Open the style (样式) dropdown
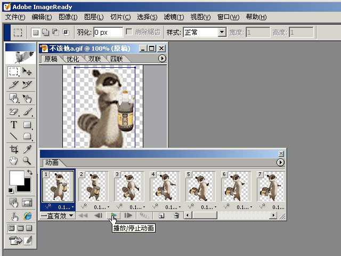 click(222, 33)
